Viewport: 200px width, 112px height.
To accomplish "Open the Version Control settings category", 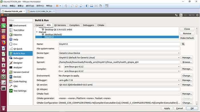I will [21, 72].
